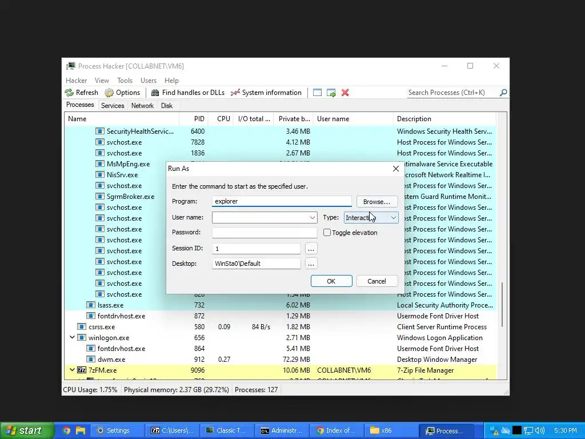The image size is (585, 439).
Task: Open the Tools menu
Action: [x=125, y=80]
